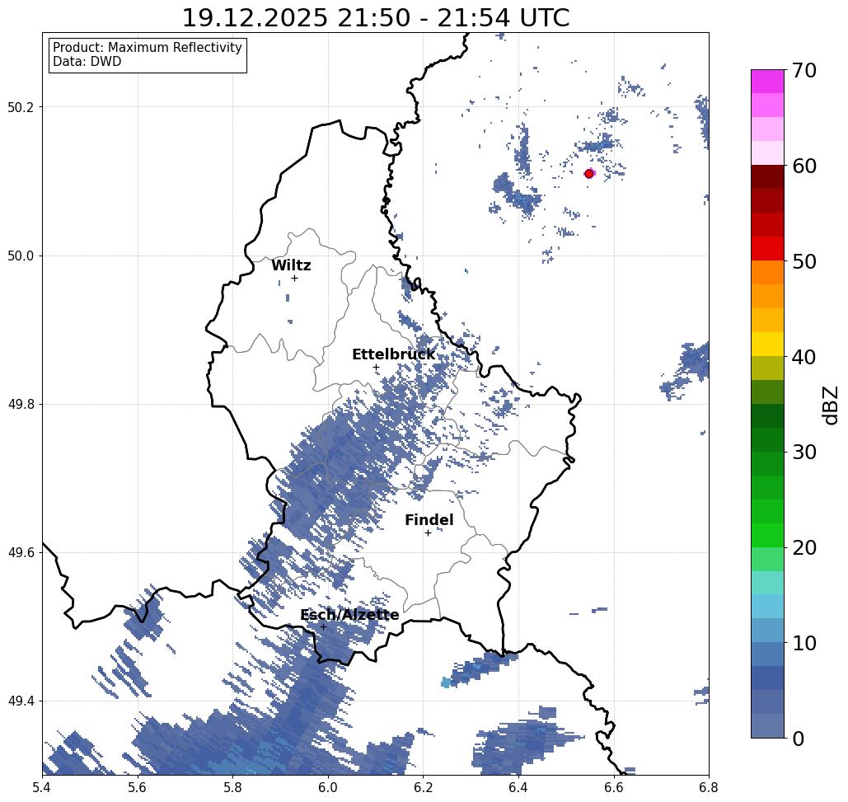
Task: Click the latitude tick label 50.2
Action: (x=21, y=107)
